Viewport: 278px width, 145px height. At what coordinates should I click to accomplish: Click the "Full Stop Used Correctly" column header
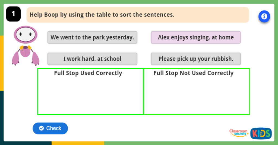pyautogui.click(x=88, y=73)
